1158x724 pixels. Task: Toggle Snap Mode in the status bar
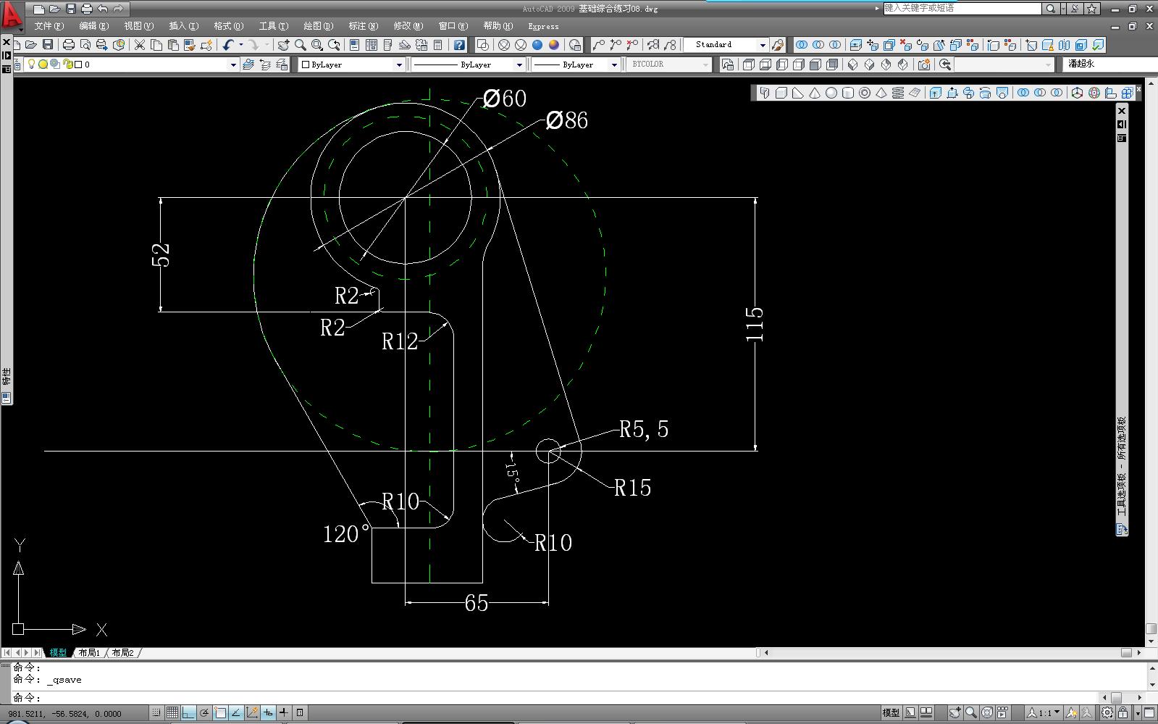(x=156, y=713)
